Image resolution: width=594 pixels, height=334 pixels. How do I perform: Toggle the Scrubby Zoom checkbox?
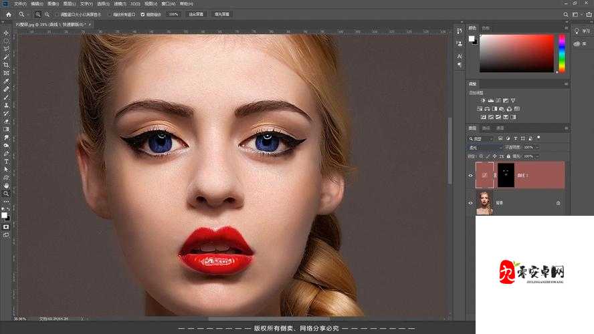142,14
